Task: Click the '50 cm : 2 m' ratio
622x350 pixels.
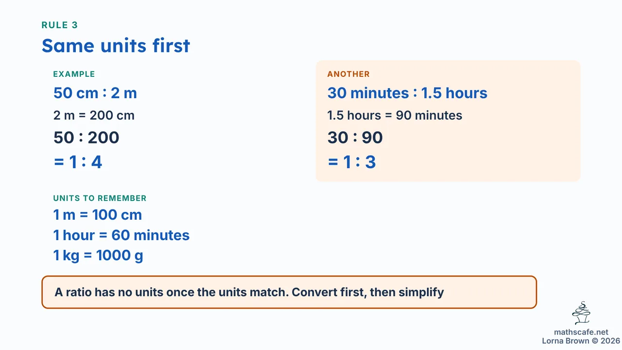Action: 95,93
